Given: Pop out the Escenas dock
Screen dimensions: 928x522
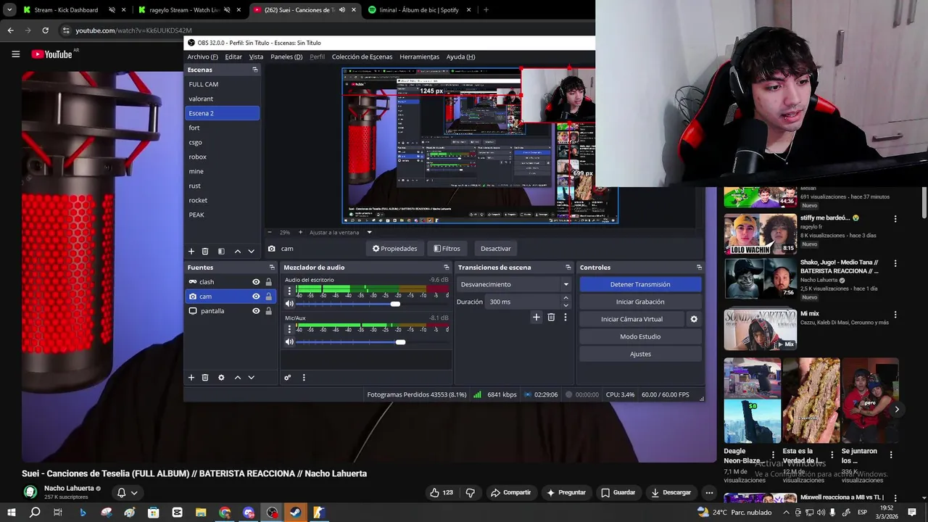Looking at the screenshot, I should [x=254, y=70].
